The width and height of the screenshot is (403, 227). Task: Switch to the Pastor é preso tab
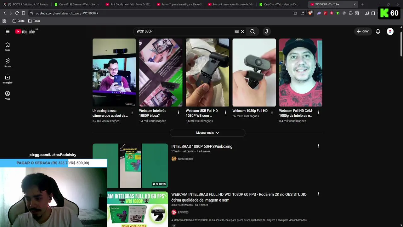point(230,4)
